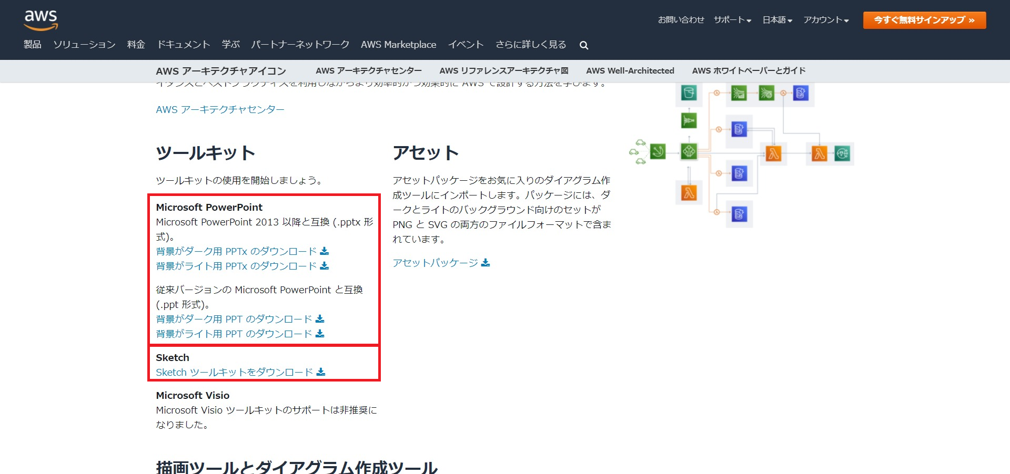Open the 日本語 language dropdown
The height and width of the screenshot is (474, 1010).
tap(777, 20)
